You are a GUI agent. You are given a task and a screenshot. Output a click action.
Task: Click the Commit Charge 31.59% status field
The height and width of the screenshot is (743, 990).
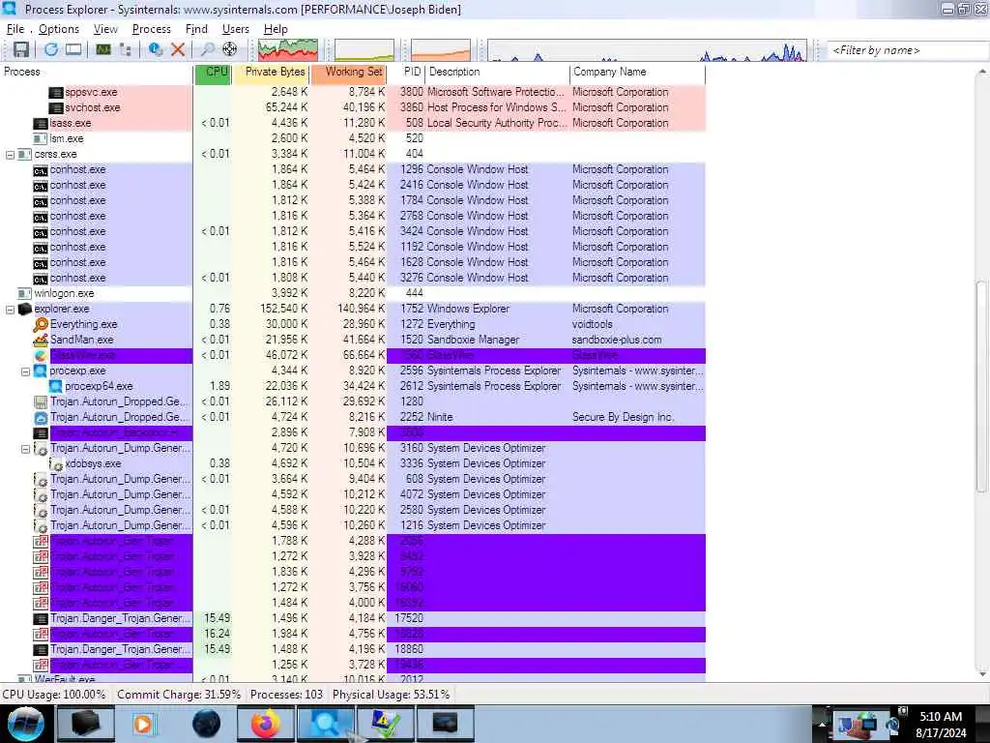(179, 695)
